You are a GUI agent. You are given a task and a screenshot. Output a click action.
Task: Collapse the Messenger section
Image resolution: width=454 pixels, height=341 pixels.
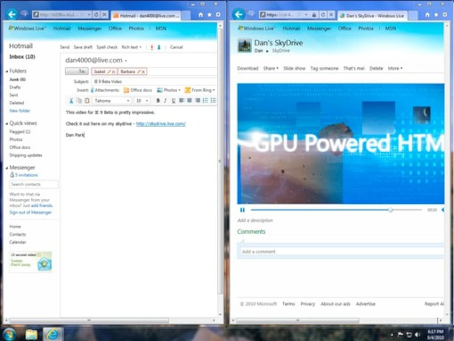pyautogui.click(x=6, y=168)
